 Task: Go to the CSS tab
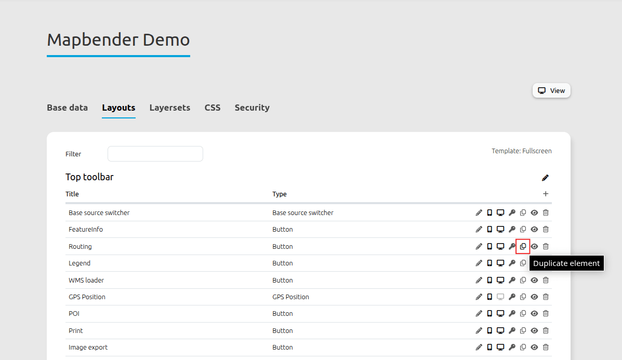(x=212, y=108)
